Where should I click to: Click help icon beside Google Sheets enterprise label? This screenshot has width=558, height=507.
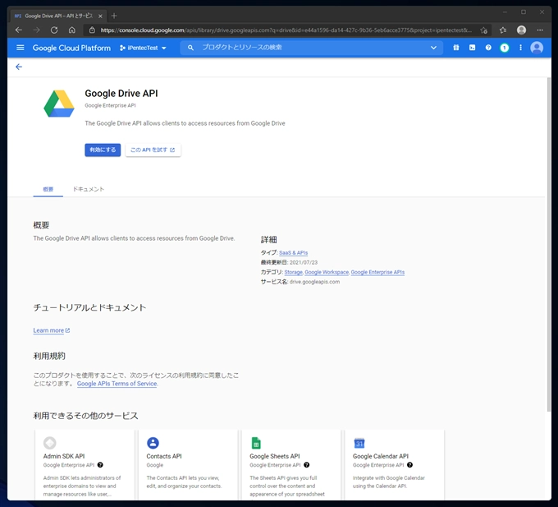[307, 465]
